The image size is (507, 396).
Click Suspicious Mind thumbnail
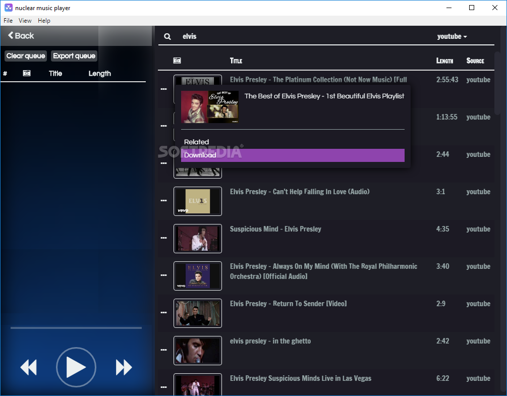click(x=198, y=239)
